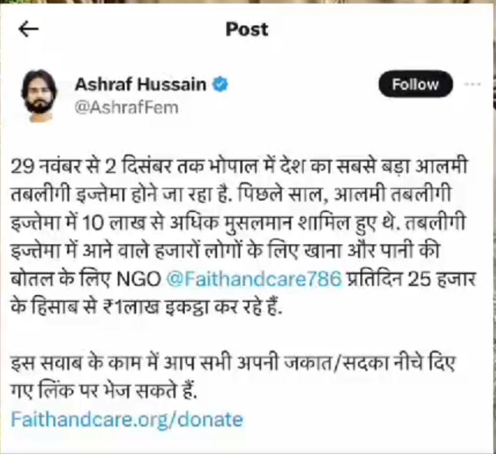496x454 pixels.
Task: Follow Ashraf Hussain
Action: click(x=416, y=84)
